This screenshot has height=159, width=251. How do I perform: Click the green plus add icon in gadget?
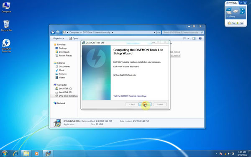tap(238, 23)
